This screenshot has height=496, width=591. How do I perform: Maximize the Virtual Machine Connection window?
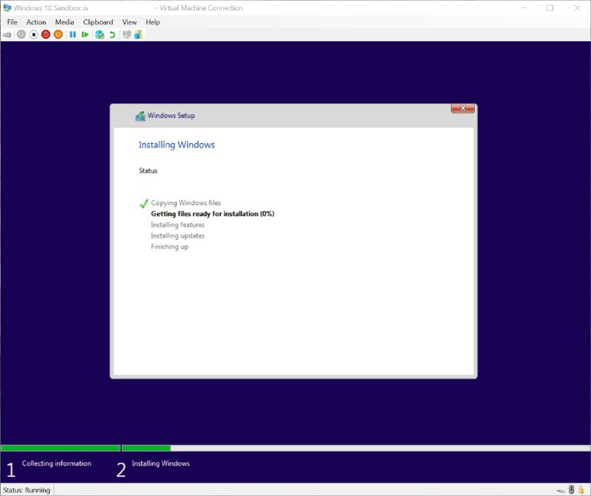550,8
